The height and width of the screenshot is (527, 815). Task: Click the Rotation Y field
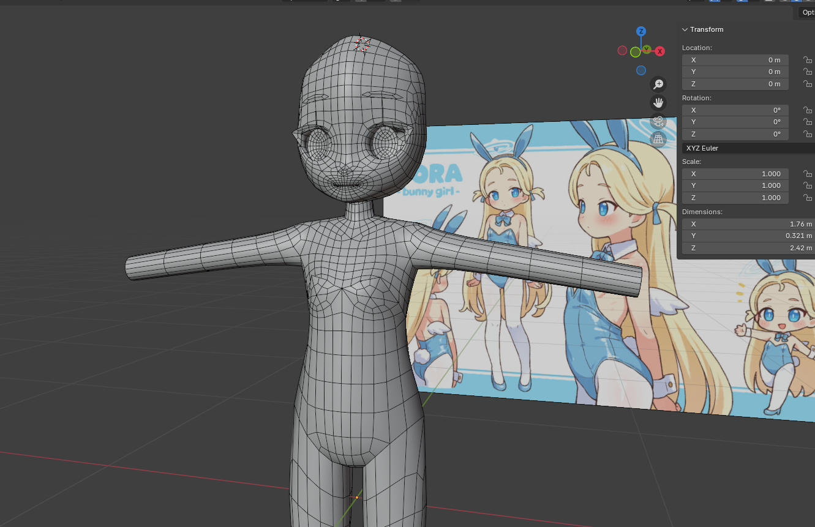pos(735,122)
